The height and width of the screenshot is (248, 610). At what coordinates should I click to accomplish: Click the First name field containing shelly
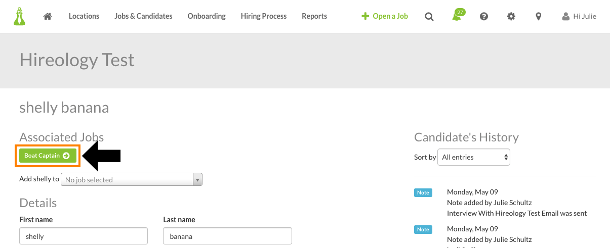[x=84, y=236]
